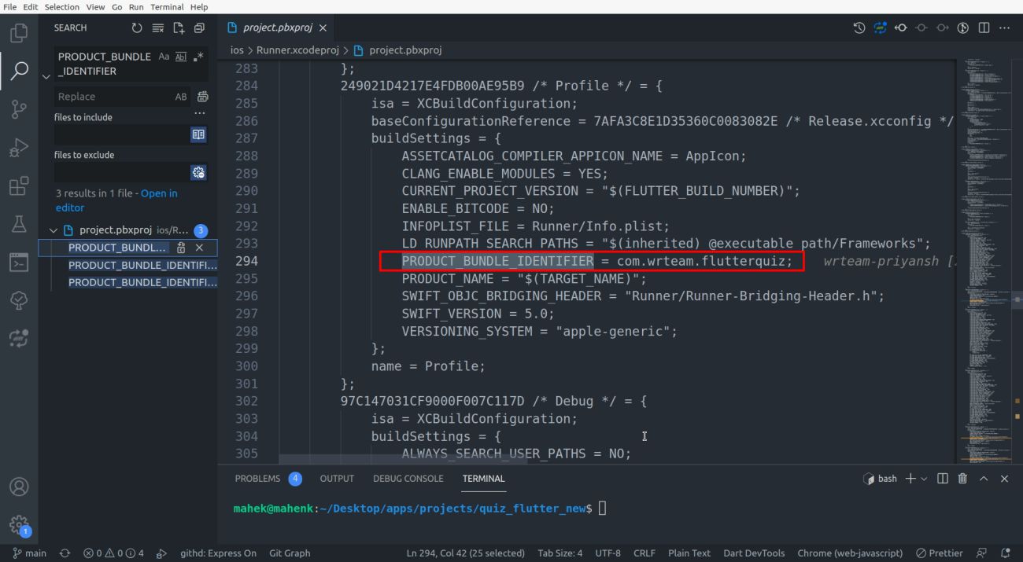Switch to the Debug Console tab

pos(408,479)
